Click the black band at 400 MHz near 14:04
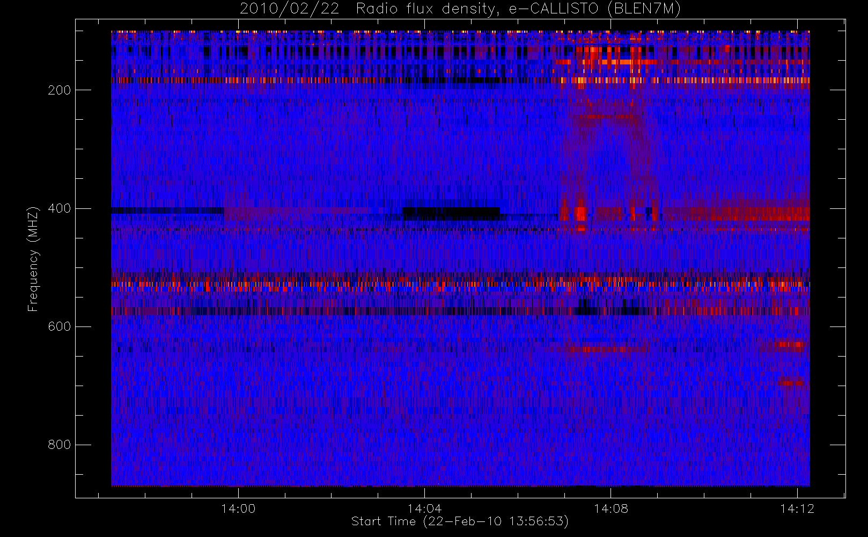 pos(451,214)
